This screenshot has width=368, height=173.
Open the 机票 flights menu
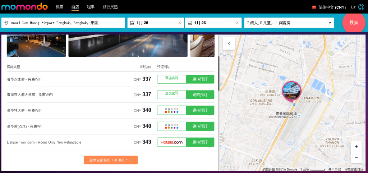coord(59,7)
